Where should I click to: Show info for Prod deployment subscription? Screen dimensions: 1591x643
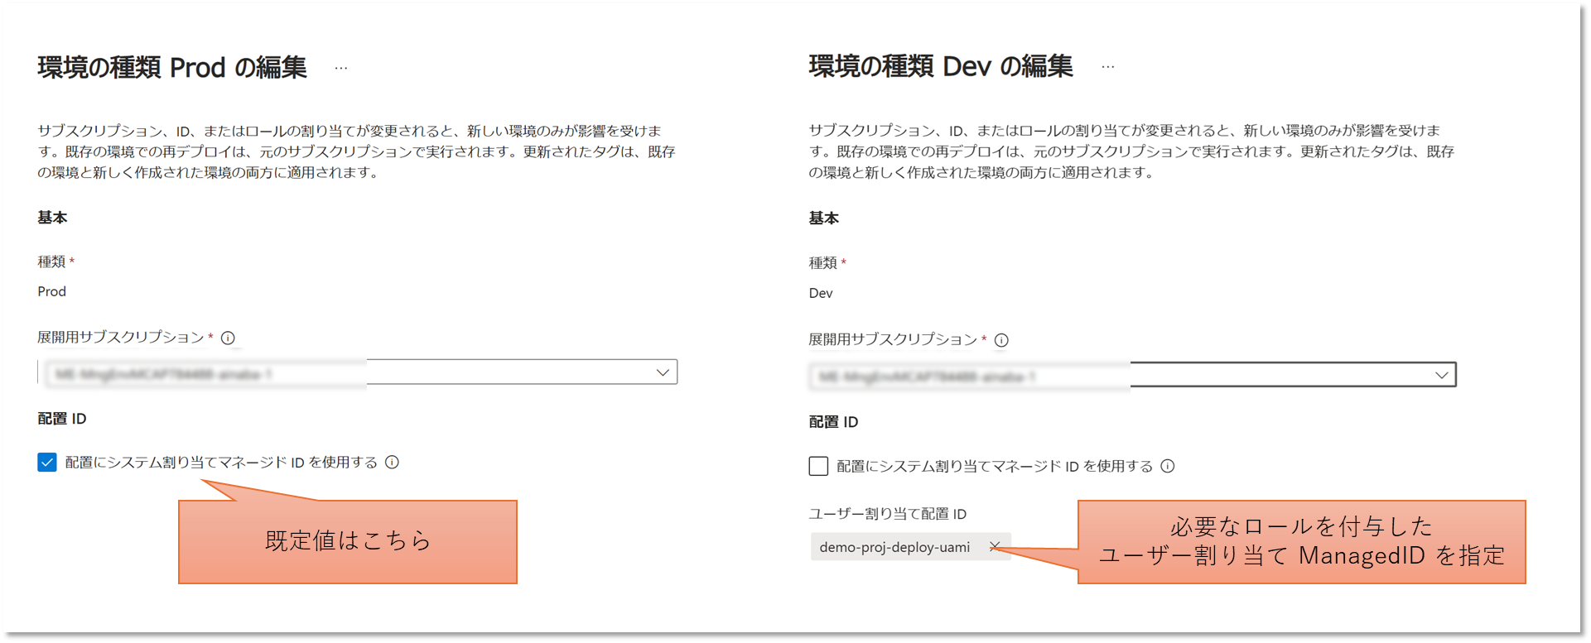[228, 338]
